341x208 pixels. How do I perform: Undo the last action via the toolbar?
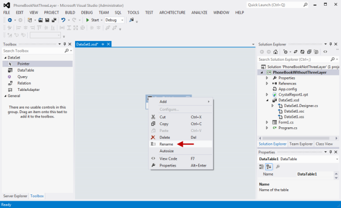tap(63, 20)
